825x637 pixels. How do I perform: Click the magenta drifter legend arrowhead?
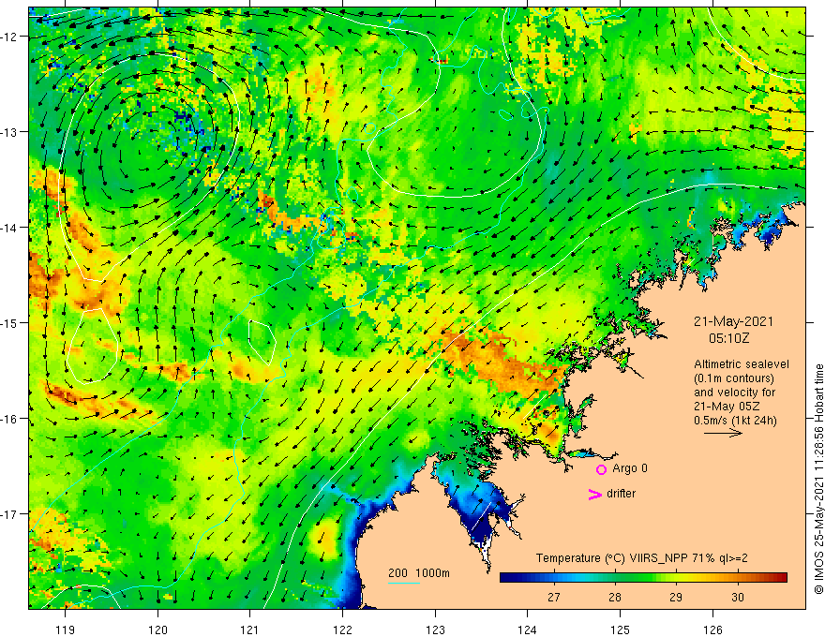tap(595, 494)
